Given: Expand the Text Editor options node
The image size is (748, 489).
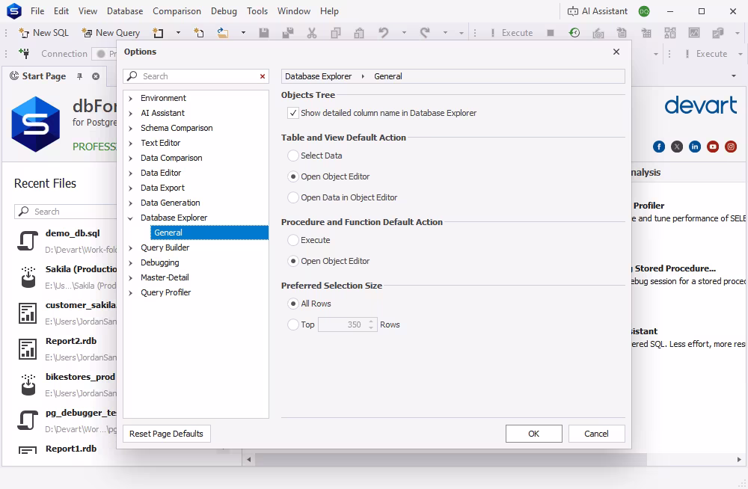Looking at the screenshot, I should point(131,143).
